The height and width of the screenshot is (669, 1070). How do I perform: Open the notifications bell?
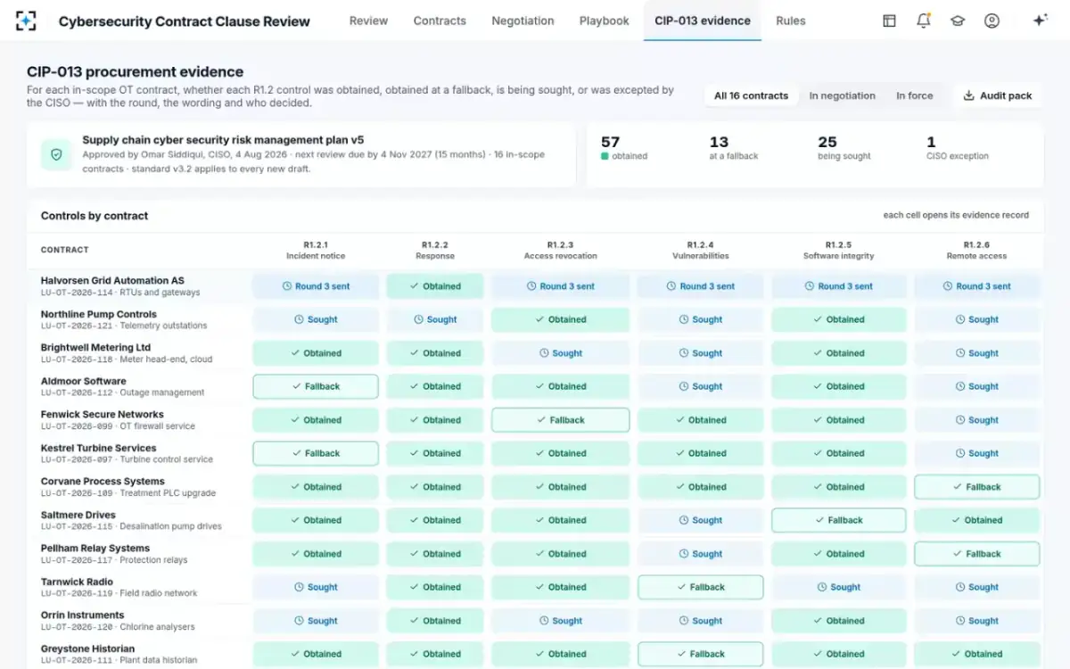[924, 21]
